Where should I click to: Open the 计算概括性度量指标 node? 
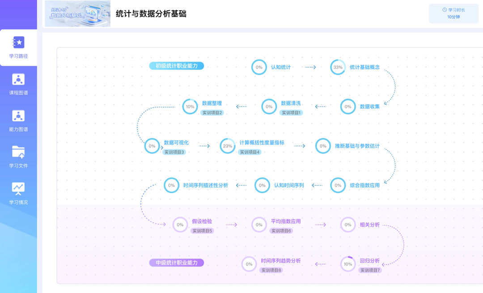click(262, 143)
